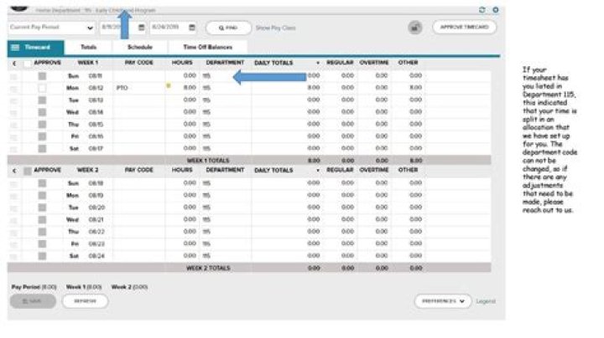Check the approve box for Sun 08/11

pyautogui.click(x=42, y=76)
